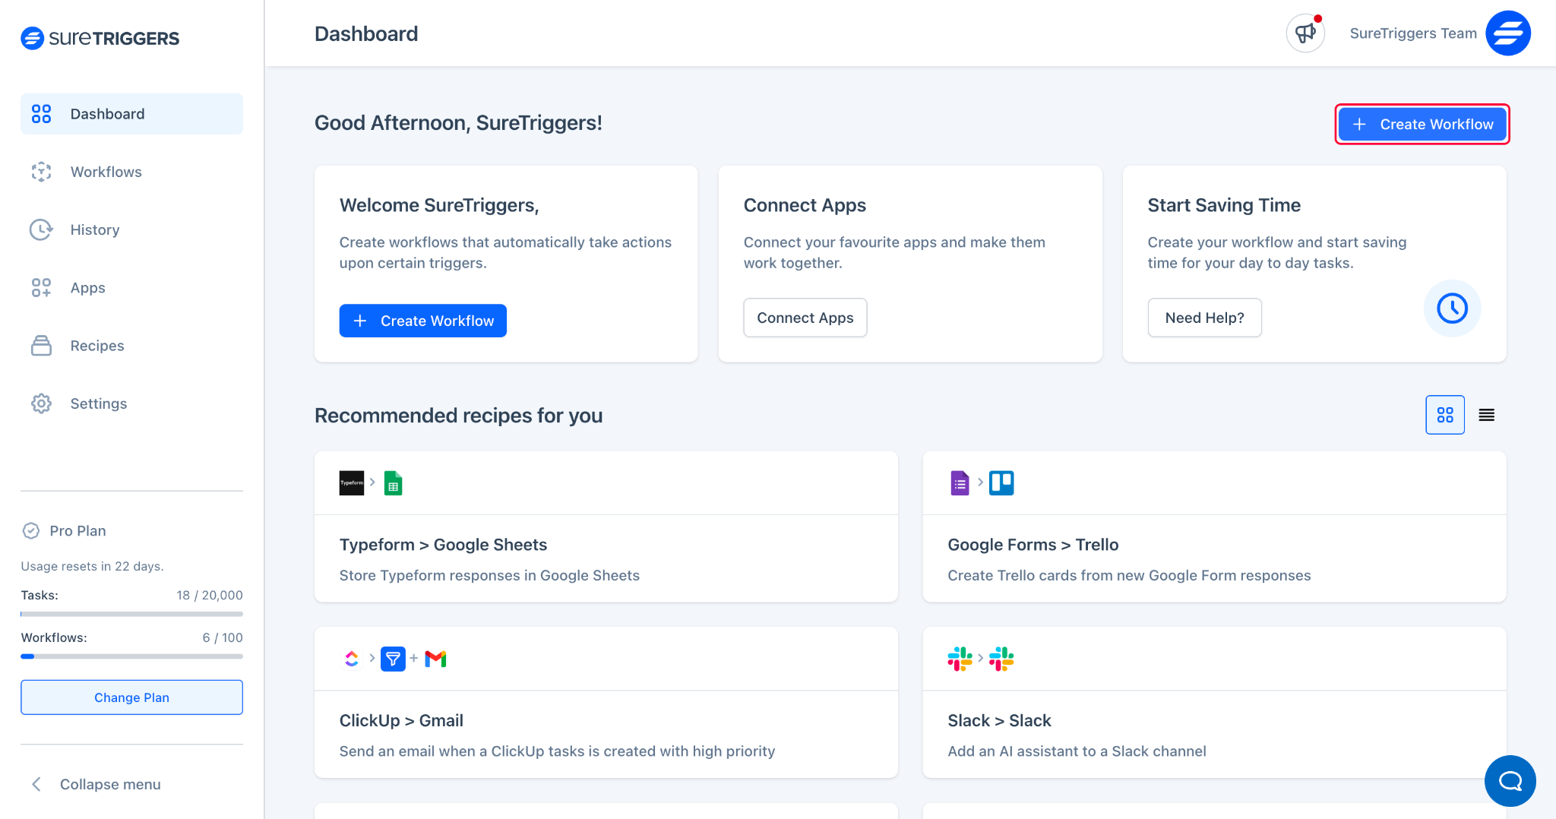Open the Apps section
1556x819 pixels.
87,287
